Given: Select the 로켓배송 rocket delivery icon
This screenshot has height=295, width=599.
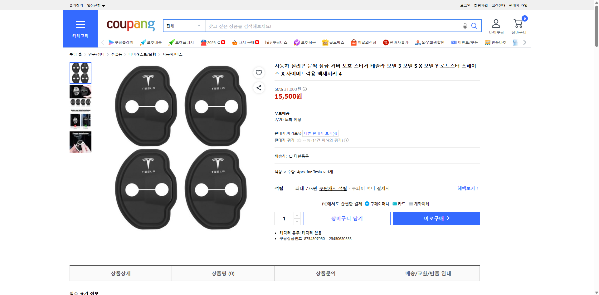Looking at the screenshot, I should (143, 42).
